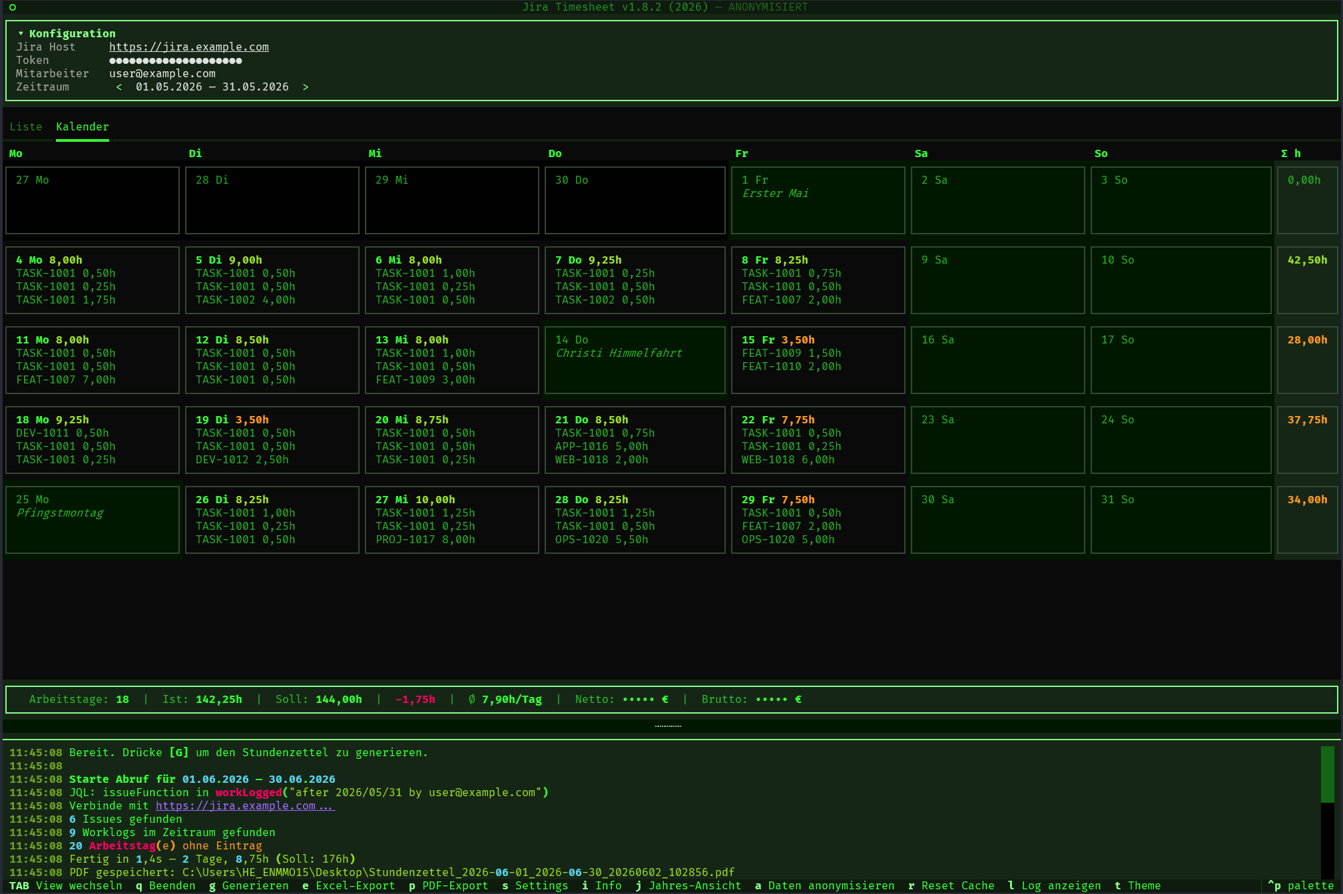
Task: Open the jira.example.com host link
Action: pos(189,47)
